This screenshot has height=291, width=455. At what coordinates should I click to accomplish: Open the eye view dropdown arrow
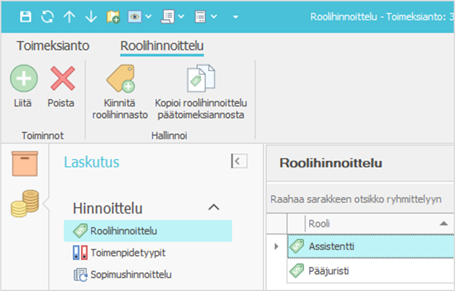point(148,17)
